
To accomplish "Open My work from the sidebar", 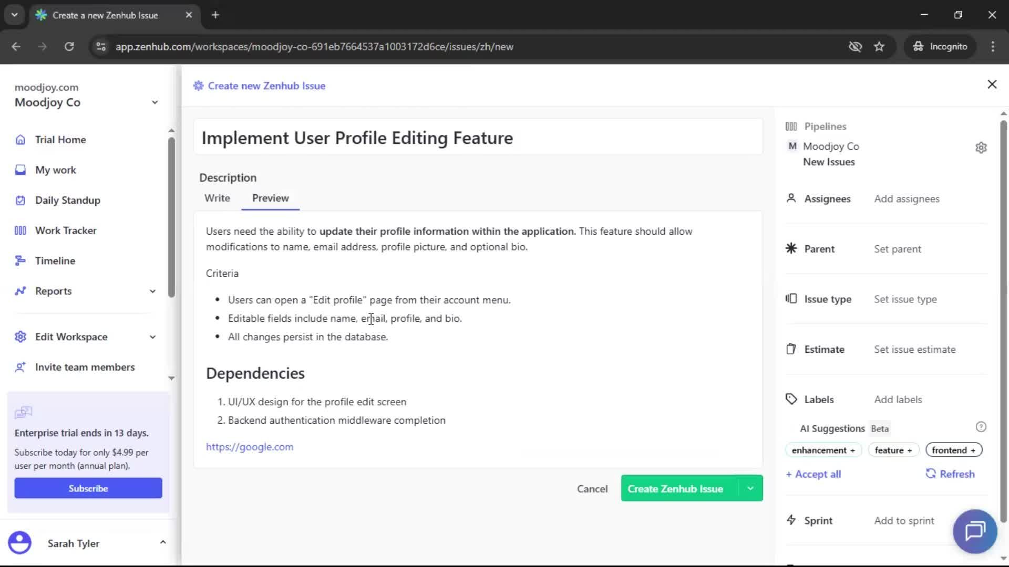I will tap(20, 170).
